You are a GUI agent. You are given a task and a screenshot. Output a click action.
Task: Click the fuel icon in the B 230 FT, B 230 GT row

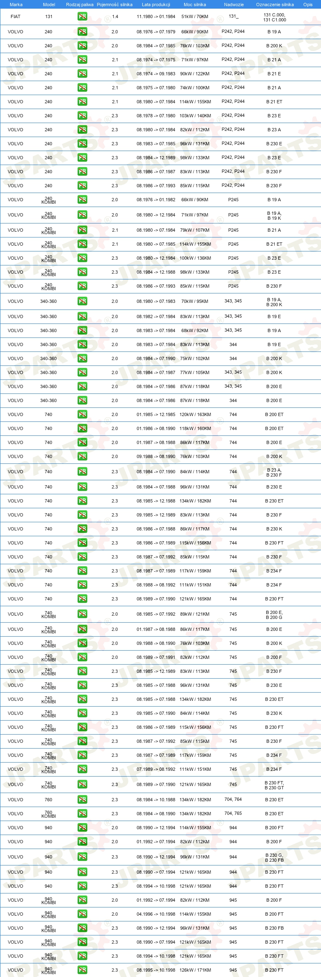82,784
